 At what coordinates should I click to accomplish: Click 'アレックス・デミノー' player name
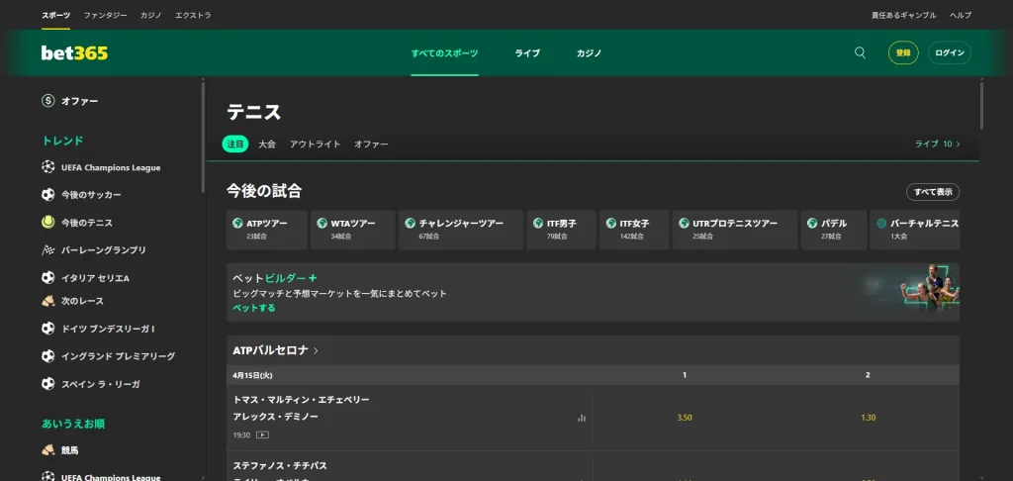point(275,417)
